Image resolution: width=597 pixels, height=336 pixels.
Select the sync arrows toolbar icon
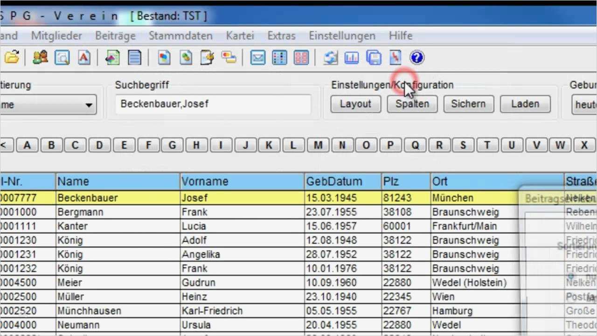coord(331,57)
